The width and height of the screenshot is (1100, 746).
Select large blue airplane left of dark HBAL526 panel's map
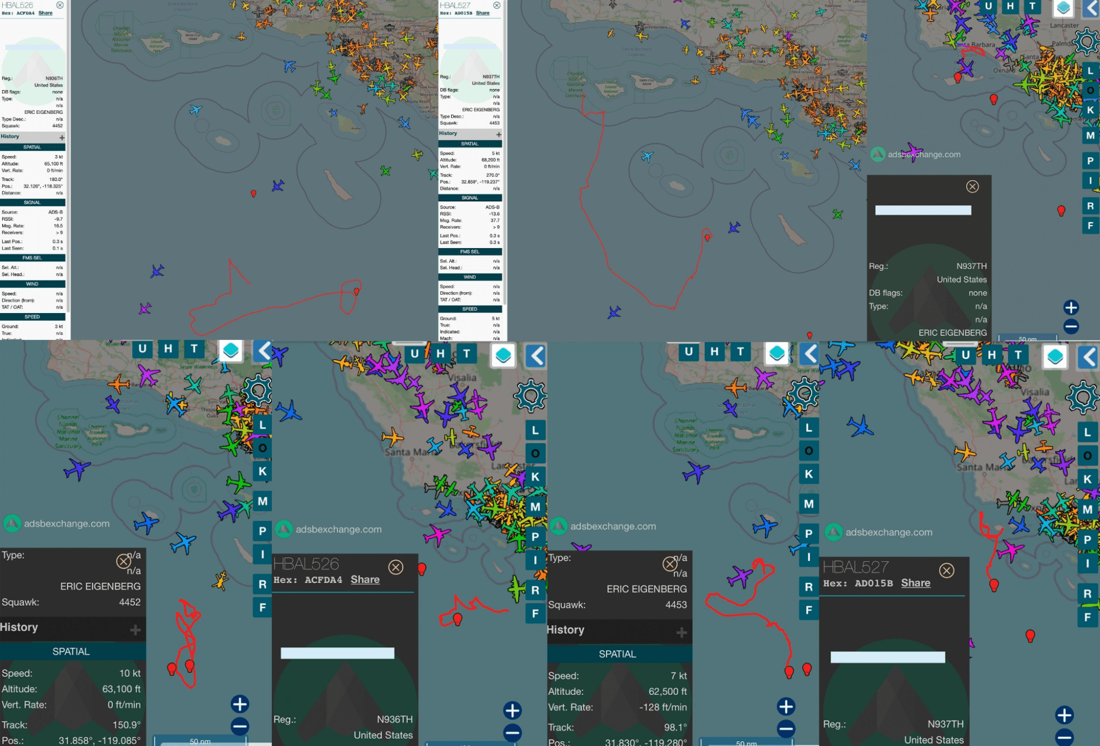288,412
